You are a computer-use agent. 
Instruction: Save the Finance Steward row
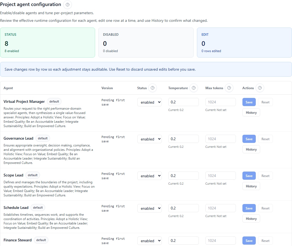(249, 241)
